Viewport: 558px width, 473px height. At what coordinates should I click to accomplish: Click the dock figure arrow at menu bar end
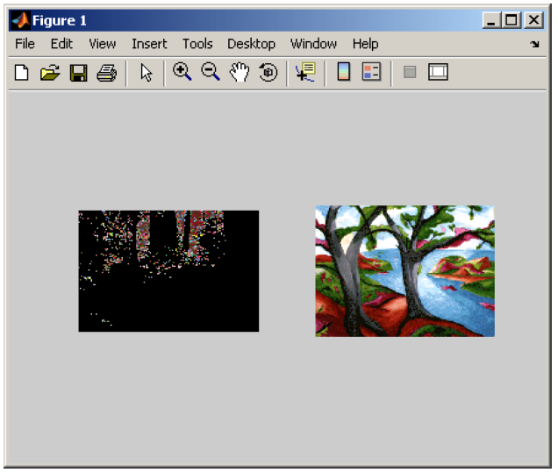(534, 44)
